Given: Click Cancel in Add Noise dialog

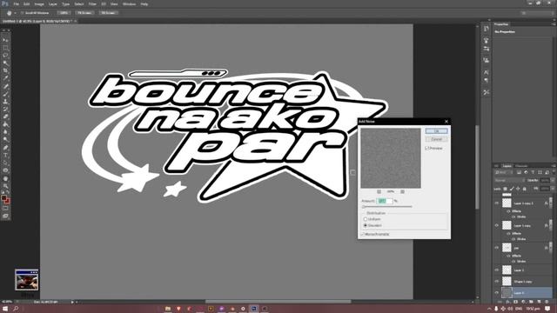Looking at the screenshot, I should point(436,139).
